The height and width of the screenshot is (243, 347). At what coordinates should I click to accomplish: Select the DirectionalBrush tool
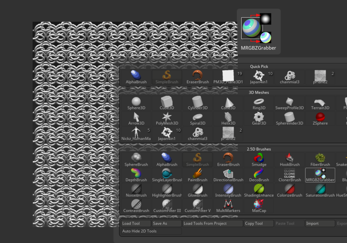[228, 175]
